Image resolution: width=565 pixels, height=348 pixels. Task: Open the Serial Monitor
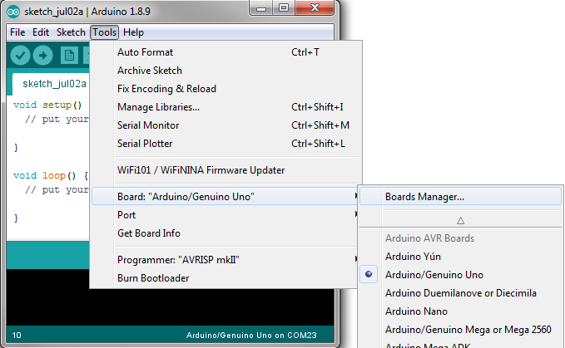(226, 125)
